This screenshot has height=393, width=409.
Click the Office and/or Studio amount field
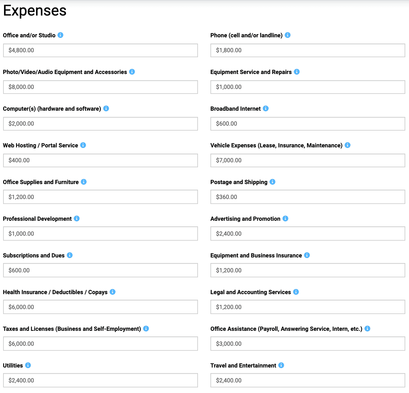100,50
